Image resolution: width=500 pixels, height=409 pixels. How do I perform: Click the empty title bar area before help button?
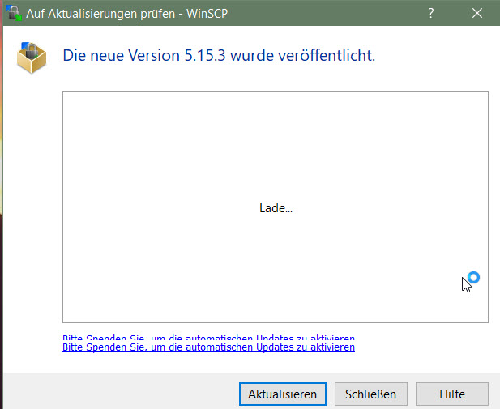pyautogui.click(x=340, y=13)
